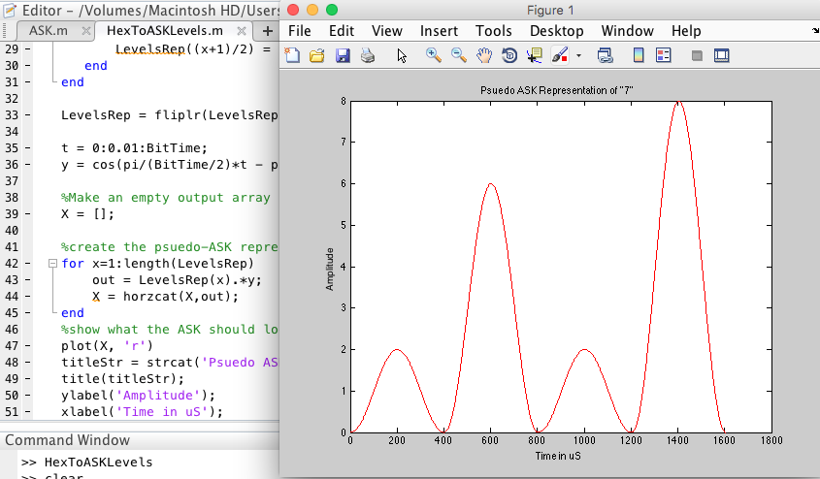Viewport: 820px width, 479px height.
Task: Insert Colorbar using toolbar icon
Action: pyautogui.click(x=639, y=55)
